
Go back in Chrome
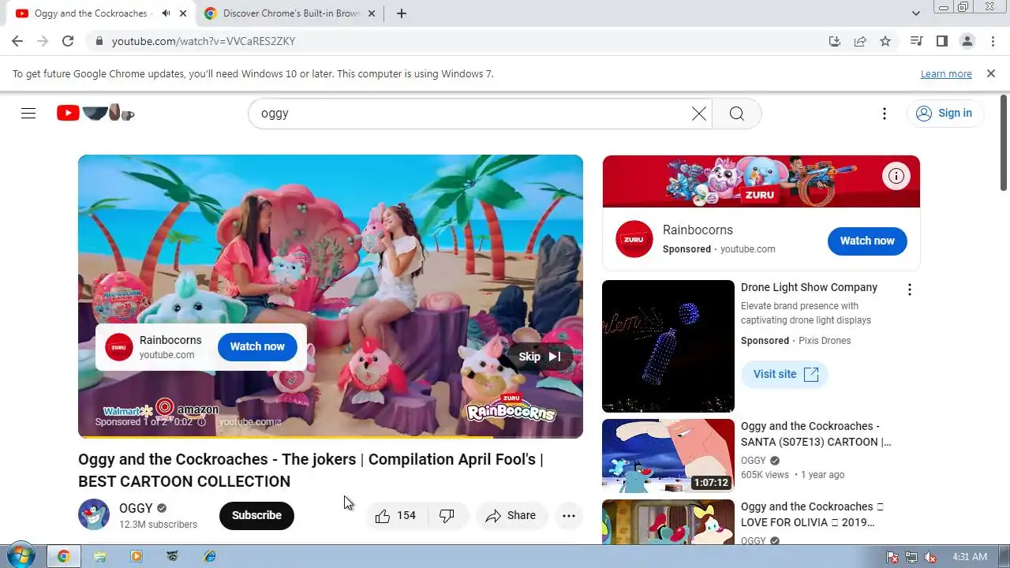click(17, 41)
